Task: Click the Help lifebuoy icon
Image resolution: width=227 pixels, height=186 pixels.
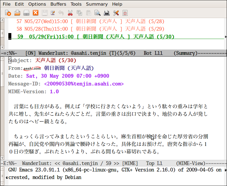Action: 125,13
